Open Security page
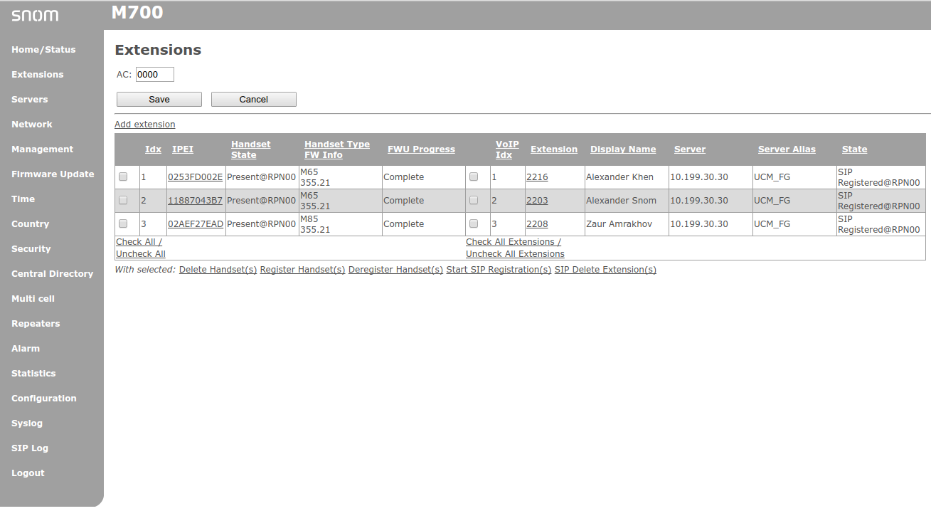The width and height of the screenshot is (931, 511). coord(31,249)
